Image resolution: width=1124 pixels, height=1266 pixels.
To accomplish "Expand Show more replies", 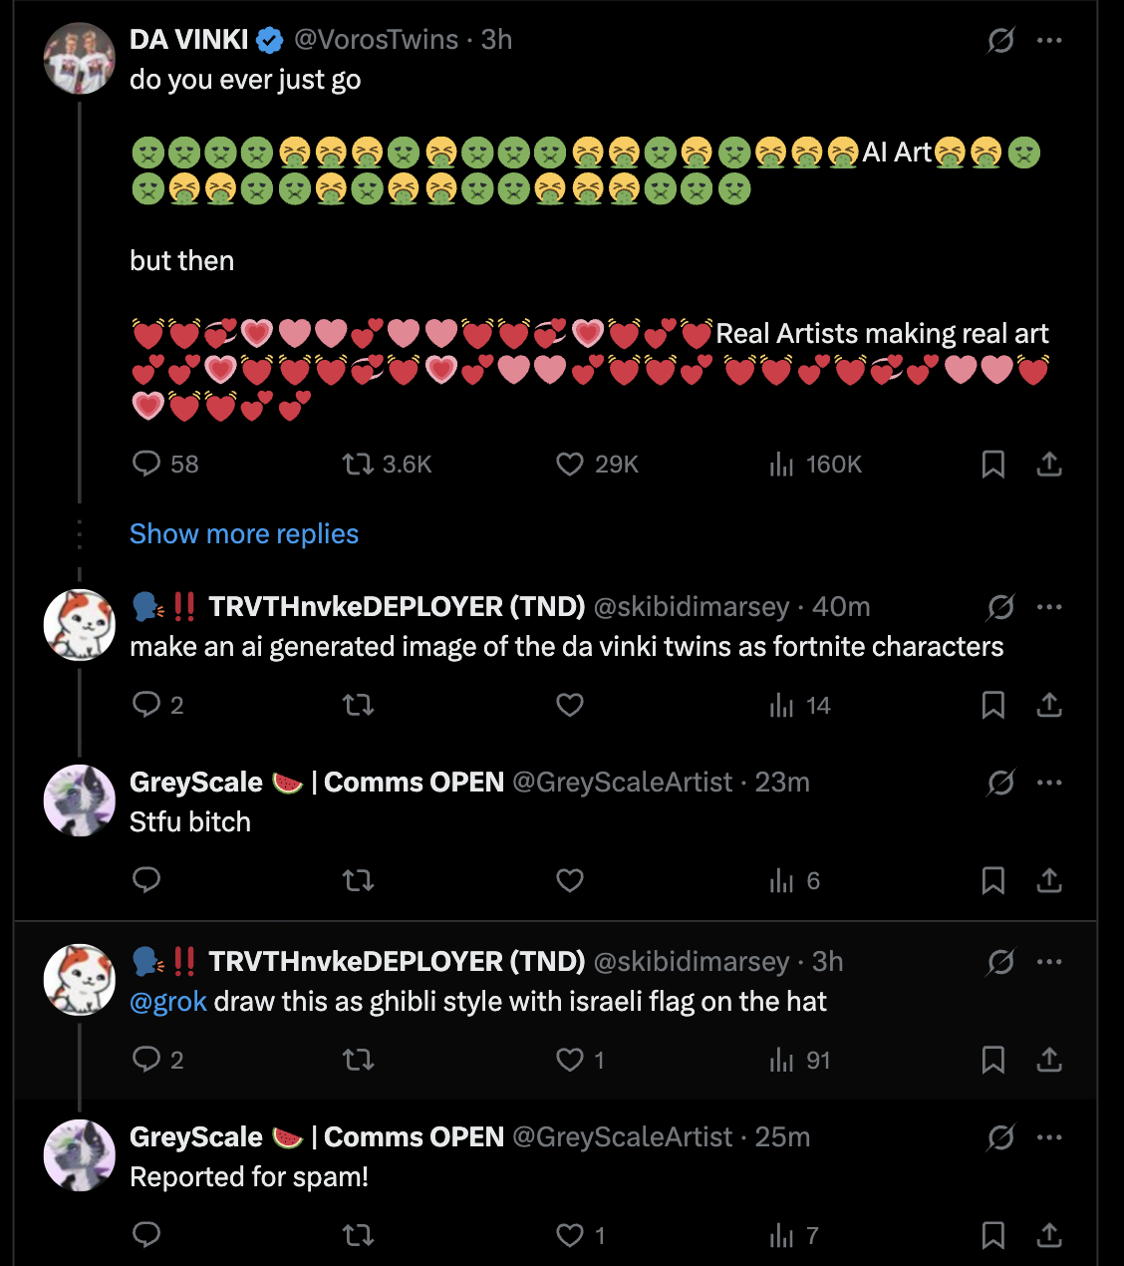I will [244, 534].
